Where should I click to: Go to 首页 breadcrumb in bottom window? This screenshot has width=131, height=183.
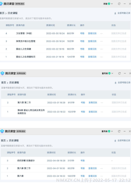[3, 141]
